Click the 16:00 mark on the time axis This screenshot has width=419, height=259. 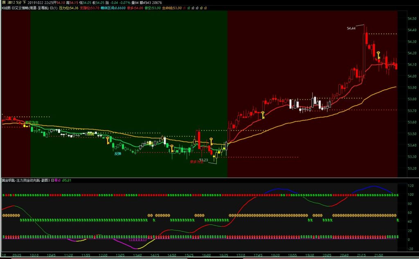click(207, 255)
